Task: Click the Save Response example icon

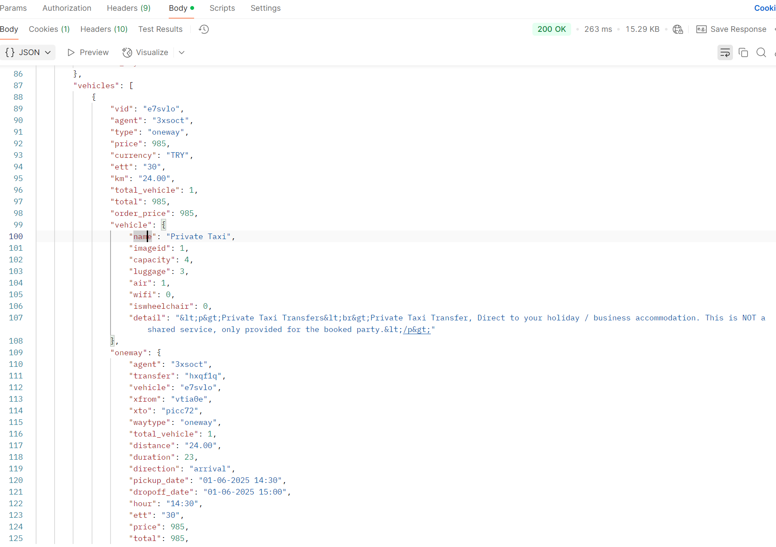Action: coord(701,29)
